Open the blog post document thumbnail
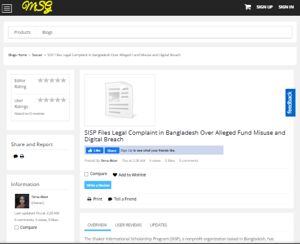Viewport: 300px width, 244px height. [120, 100]
